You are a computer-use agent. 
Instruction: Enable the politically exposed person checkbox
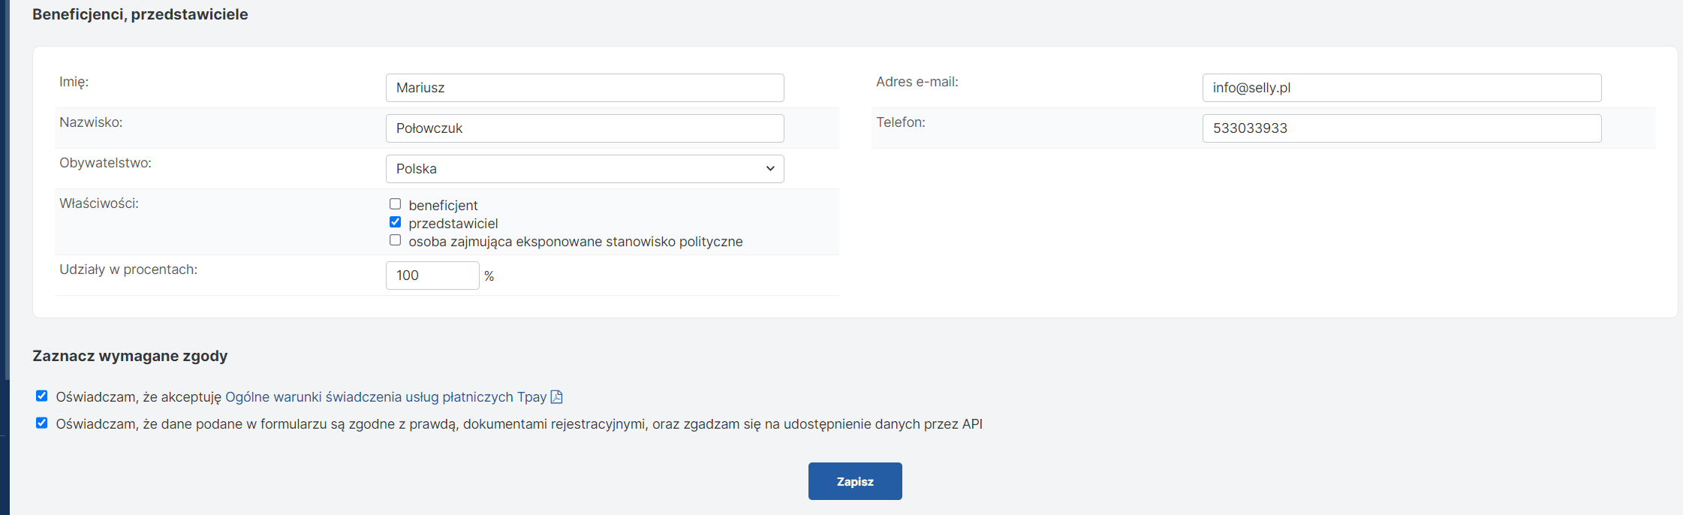tap(395, 240)
